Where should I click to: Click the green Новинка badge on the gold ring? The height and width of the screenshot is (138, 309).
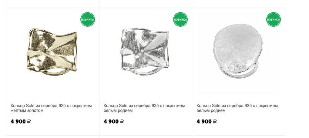tap(88, 19)
